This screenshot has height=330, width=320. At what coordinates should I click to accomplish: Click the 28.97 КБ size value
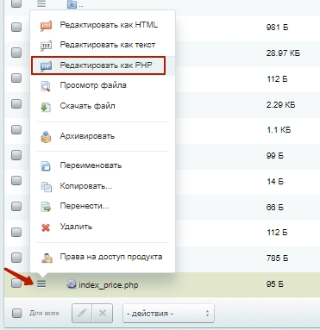(283, 53)
